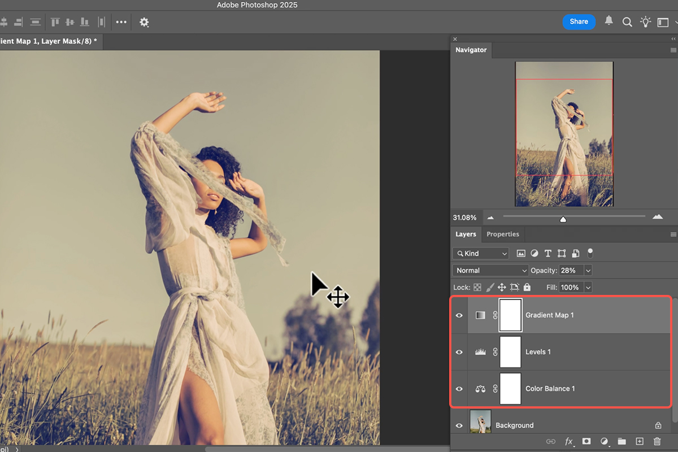Hide the Gradient Map 1 layer

[459, 315]
